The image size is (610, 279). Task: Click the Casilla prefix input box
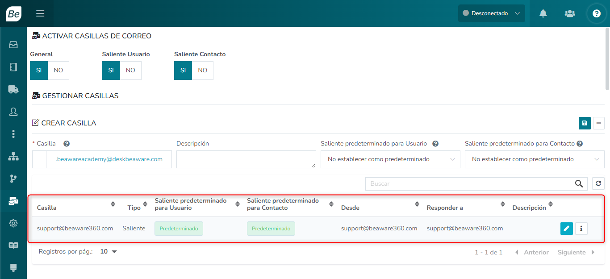(x=39, y=159)
